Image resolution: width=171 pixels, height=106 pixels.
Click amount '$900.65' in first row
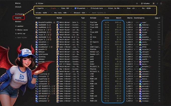[x=118, y=22]
